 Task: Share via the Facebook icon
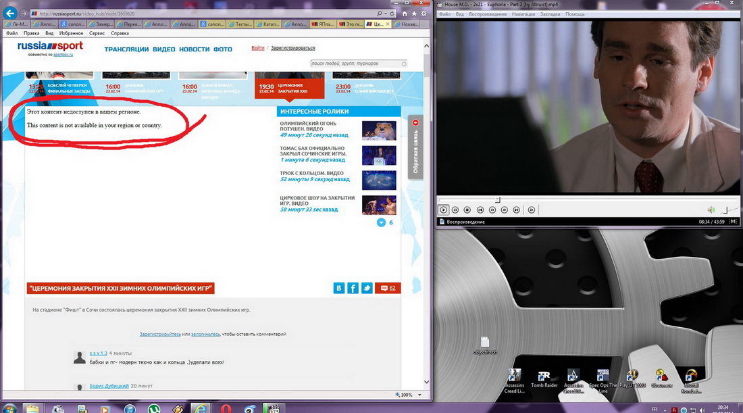353,288
